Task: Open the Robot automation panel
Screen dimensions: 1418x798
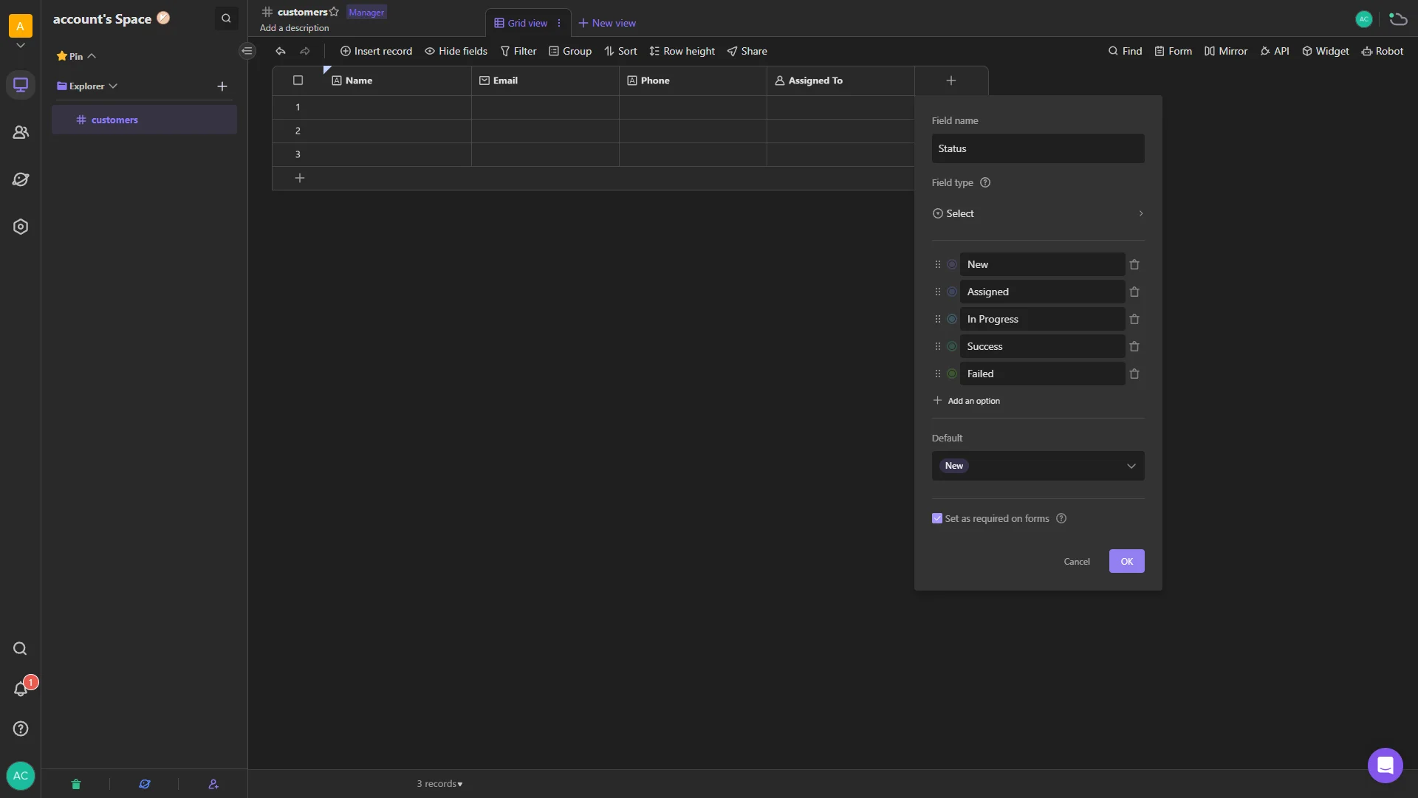Action: pyautogui.click(x=1382, y=51)
